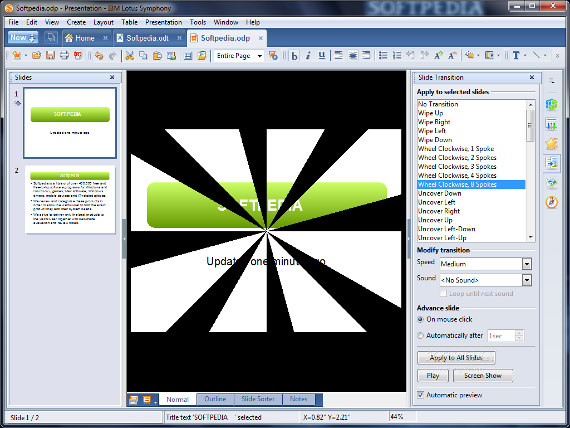
Task: Expand the Line tool dropdown arrow
Action: [x=546, y=56]
